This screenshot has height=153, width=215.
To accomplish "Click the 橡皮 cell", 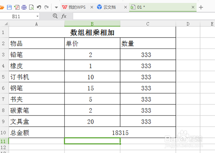I will (36, 66).
